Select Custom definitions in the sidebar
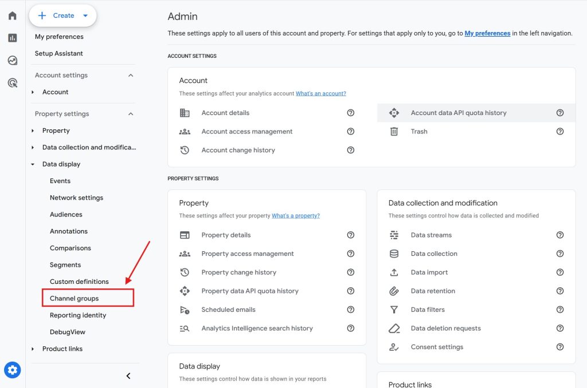 pos(79,282)
